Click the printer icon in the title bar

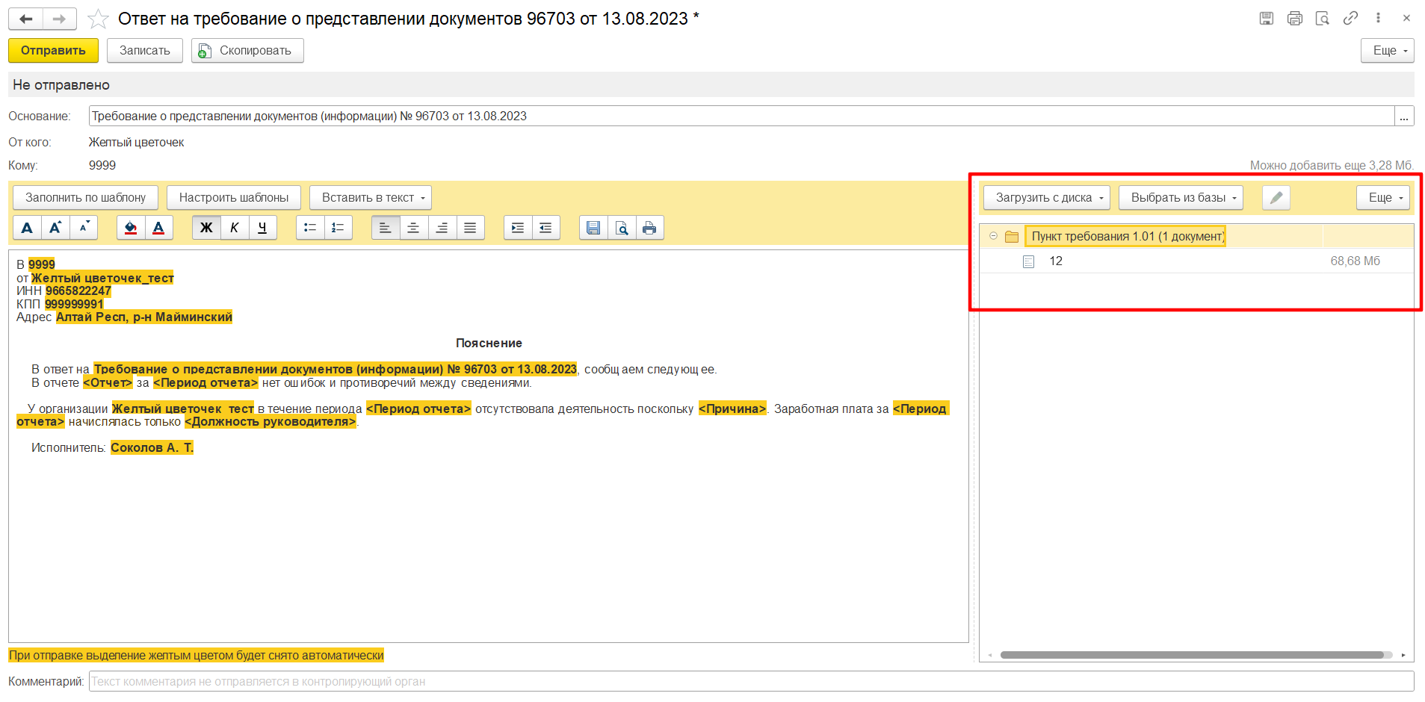coord(1294,18)
